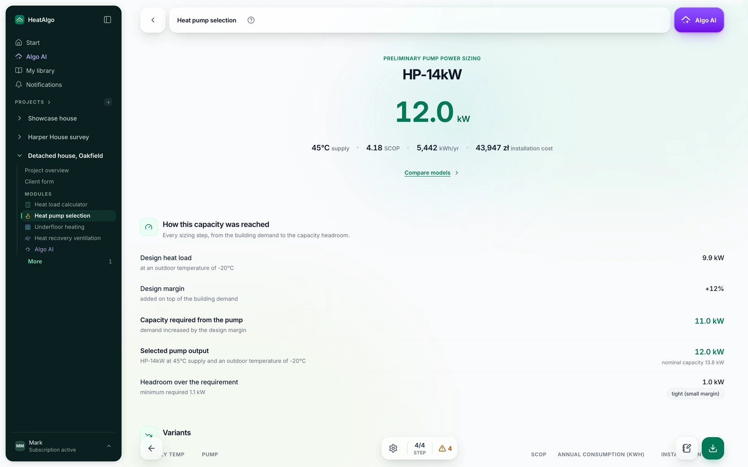748x467 pixels.
Task: Click the 4/4 step indicator
Action: tap(420, 448)
